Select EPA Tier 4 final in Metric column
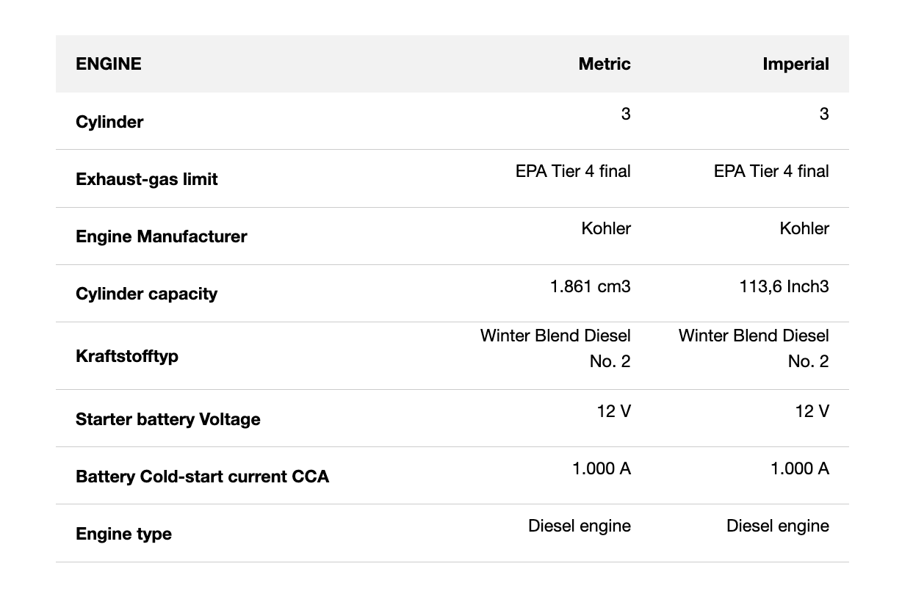902x605 pixels. (572, 171)
